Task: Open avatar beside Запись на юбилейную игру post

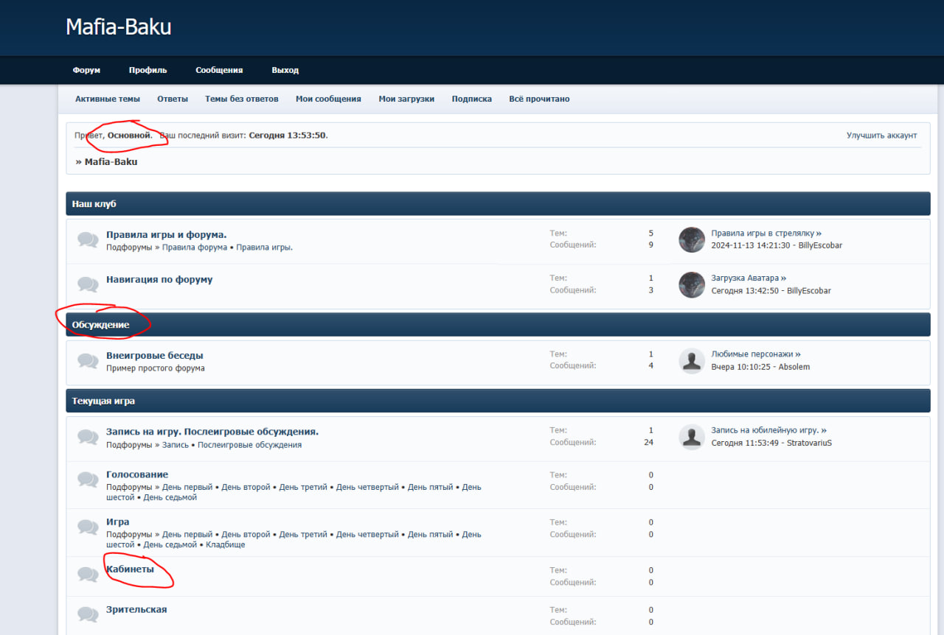Action: 692,436
